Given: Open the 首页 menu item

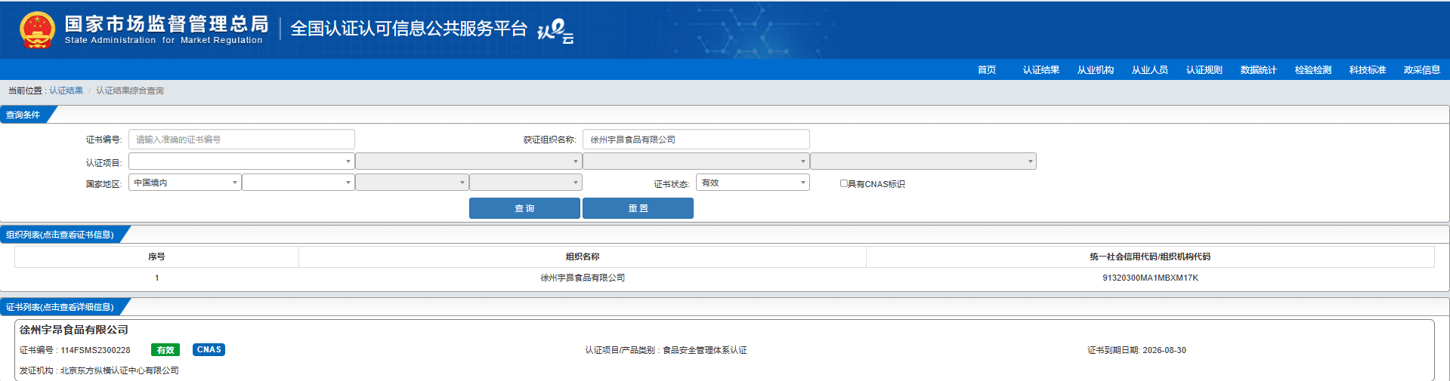Looking at the screenshot, I should (987, 70).
